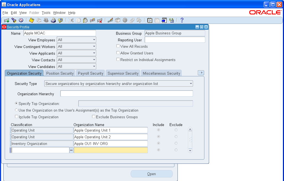Open Window Help question mark icon
The image size is (284, 181).
tap(182, 20)
